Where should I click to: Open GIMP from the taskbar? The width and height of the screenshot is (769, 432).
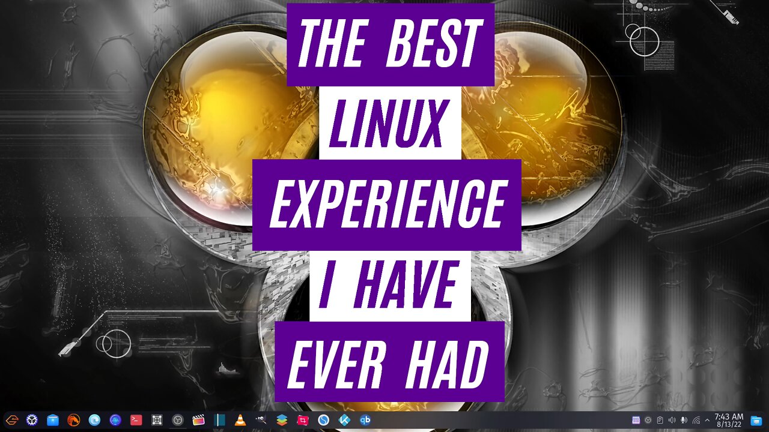261,420
